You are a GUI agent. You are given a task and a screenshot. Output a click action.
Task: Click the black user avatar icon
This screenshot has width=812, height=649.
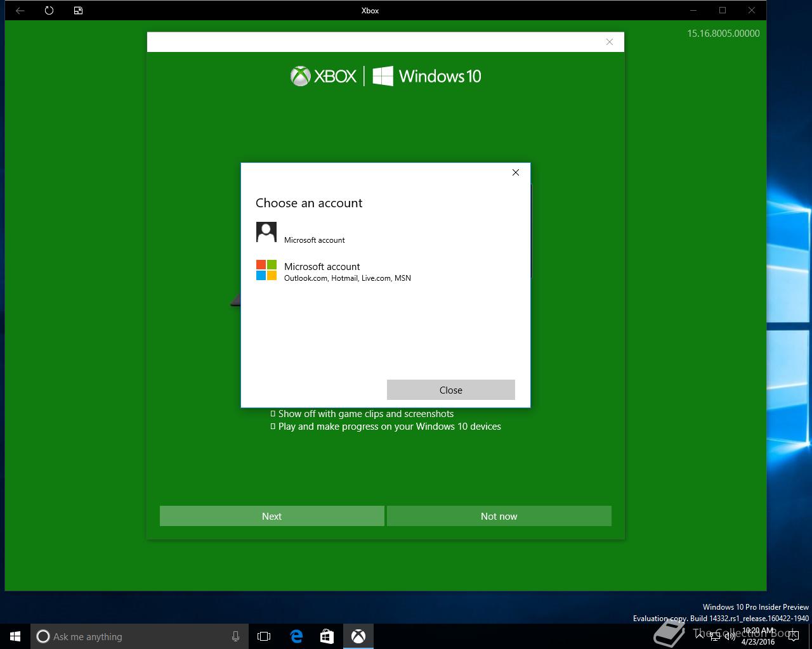(x=266, y=232)
